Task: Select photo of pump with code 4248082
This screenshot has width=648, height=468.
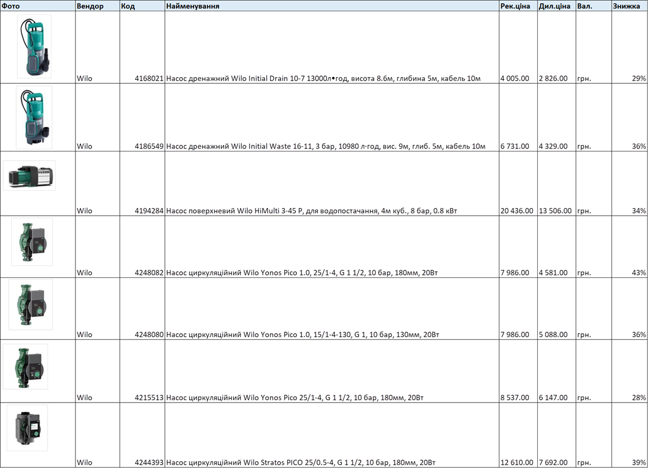Action: pyautogui.click(x=32, y=242)
